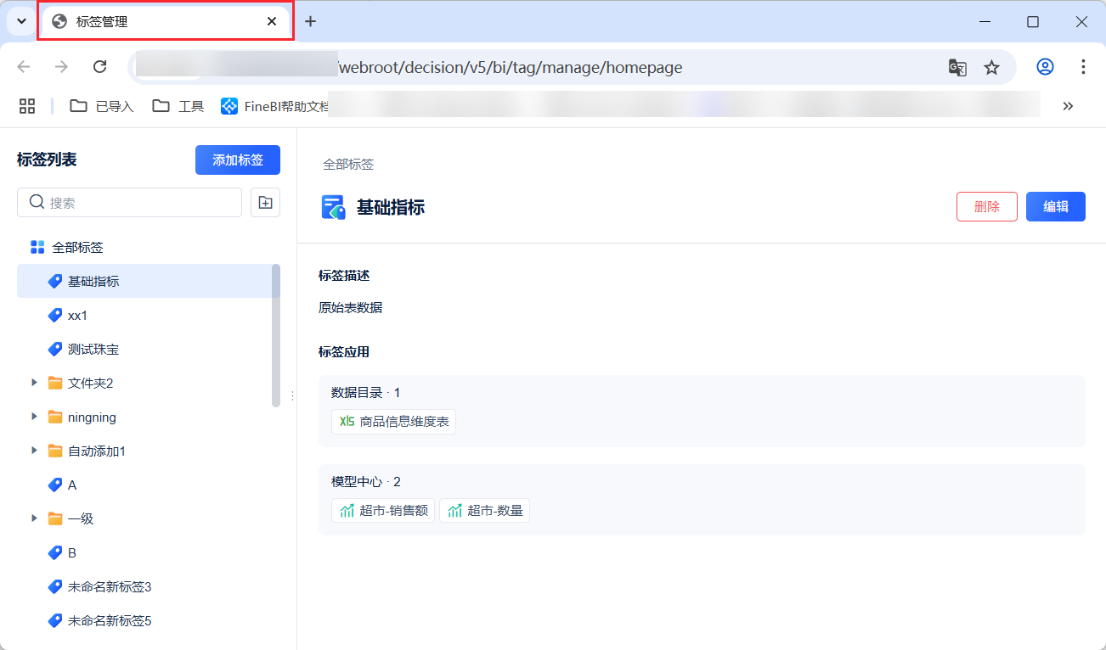Open the tab search dropdown arrow
The width and height of the screenshot is (1106, 650).
point(22,21)
